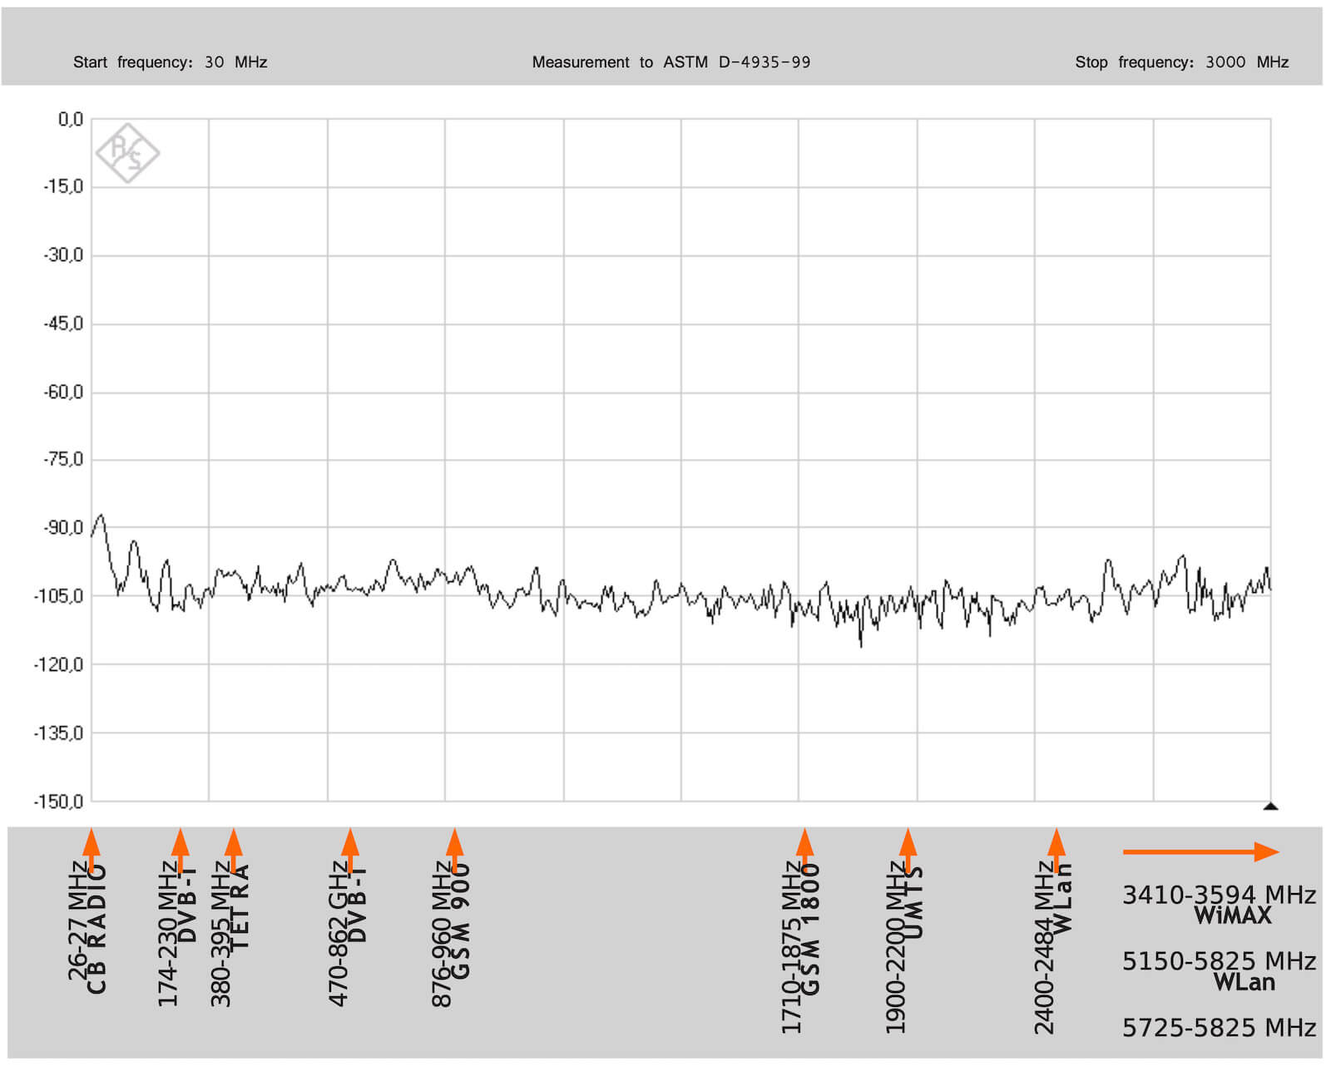Click the orange arrow above GSM 1800
Image resolution: width=1331 pixels, height=1066 pixels.
(804, 848)
